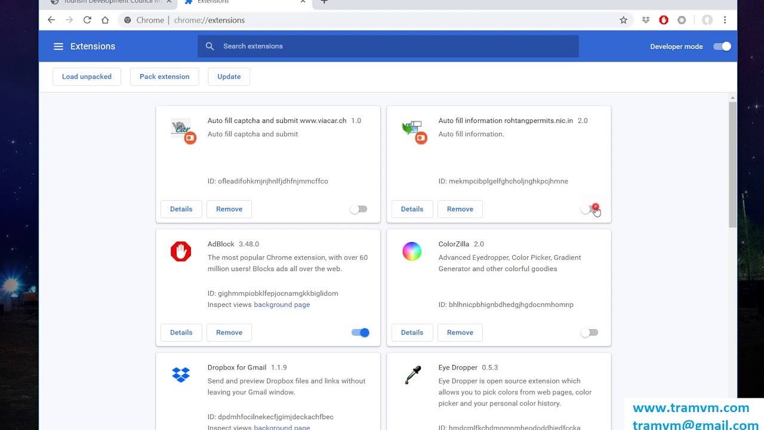Open the Extensions hamburger main menu
Image resolution: width=764 pixels, height=430 pixels.
58,47
